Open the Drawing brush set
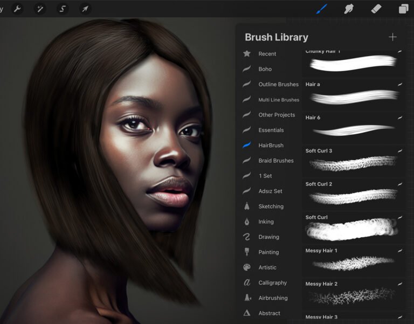The width and height of the screenshot is (414, 324). click(270, 237)
